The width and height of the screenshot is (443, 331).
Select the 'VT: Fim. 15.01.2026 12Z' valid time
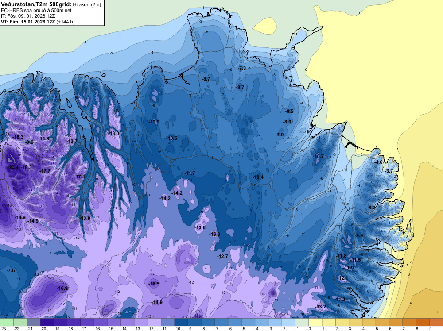pyautogui.click(x=28, y=22)
